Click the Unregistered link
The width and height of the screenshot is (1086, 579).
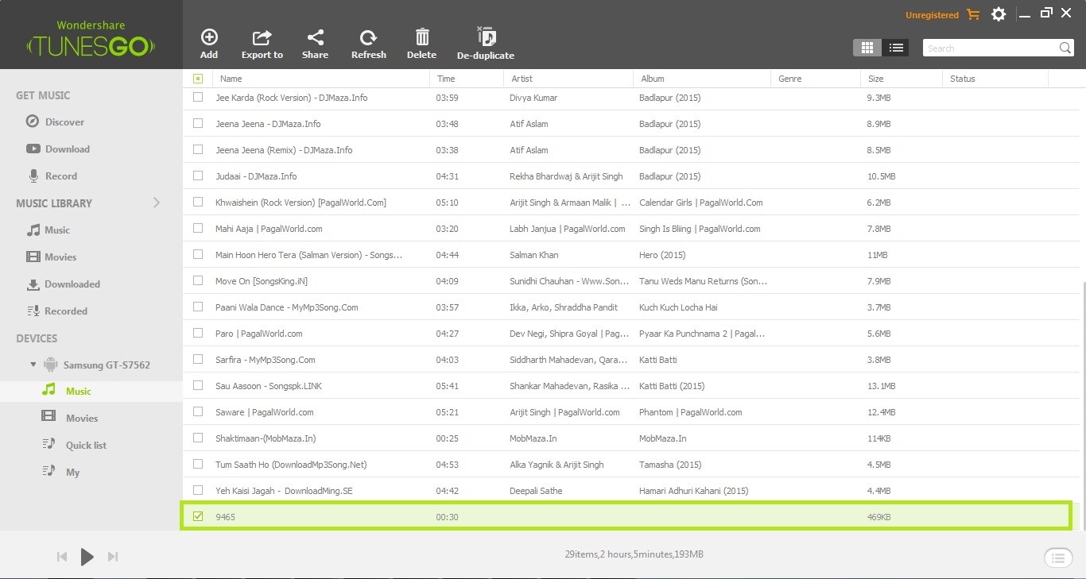(x=932, y=15)
